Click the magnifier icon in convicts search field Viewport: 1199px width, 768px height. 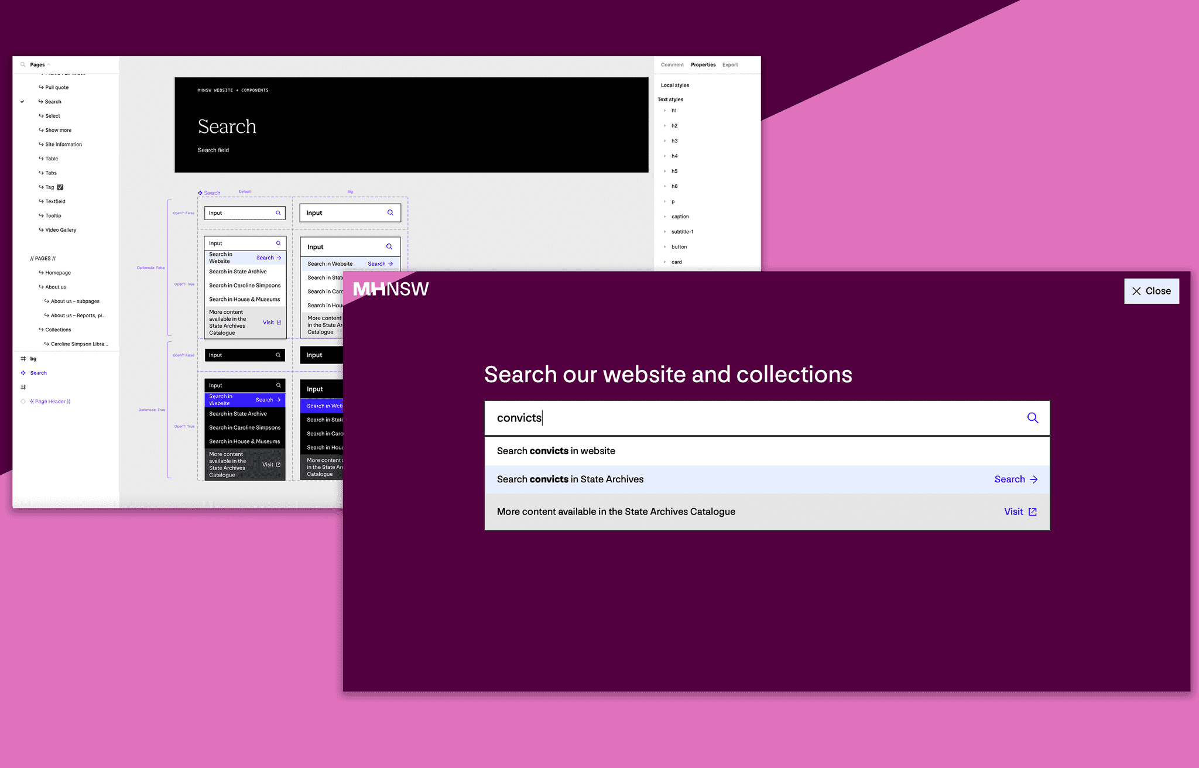1033,418
